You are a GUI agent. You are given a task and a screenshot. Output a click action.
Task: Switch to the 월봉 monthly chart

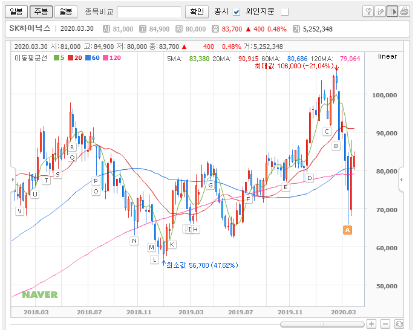pos(66,11)
